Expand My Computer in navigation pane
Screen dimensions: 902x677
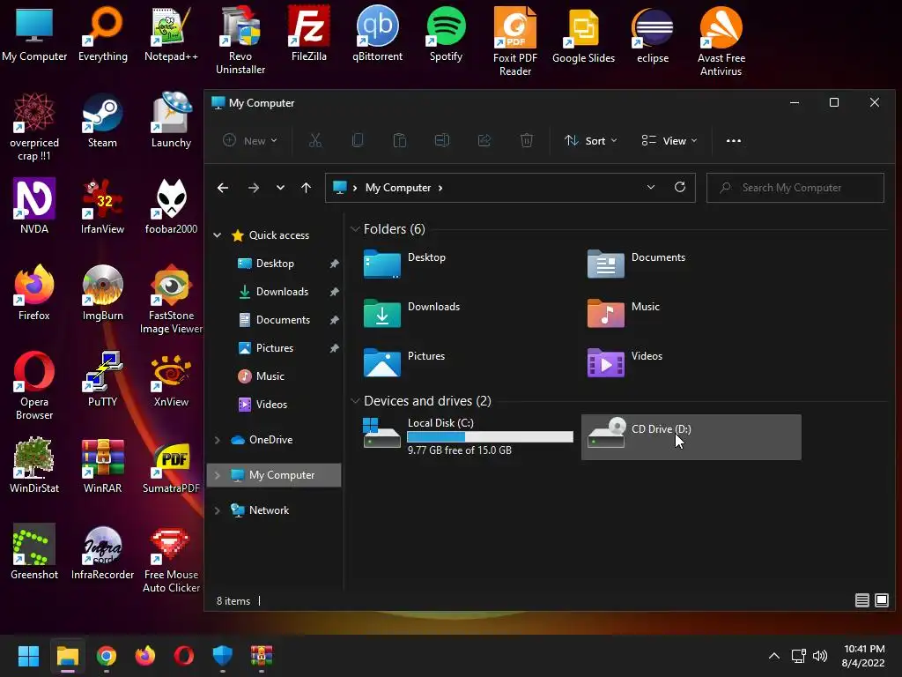click(218, 475)
